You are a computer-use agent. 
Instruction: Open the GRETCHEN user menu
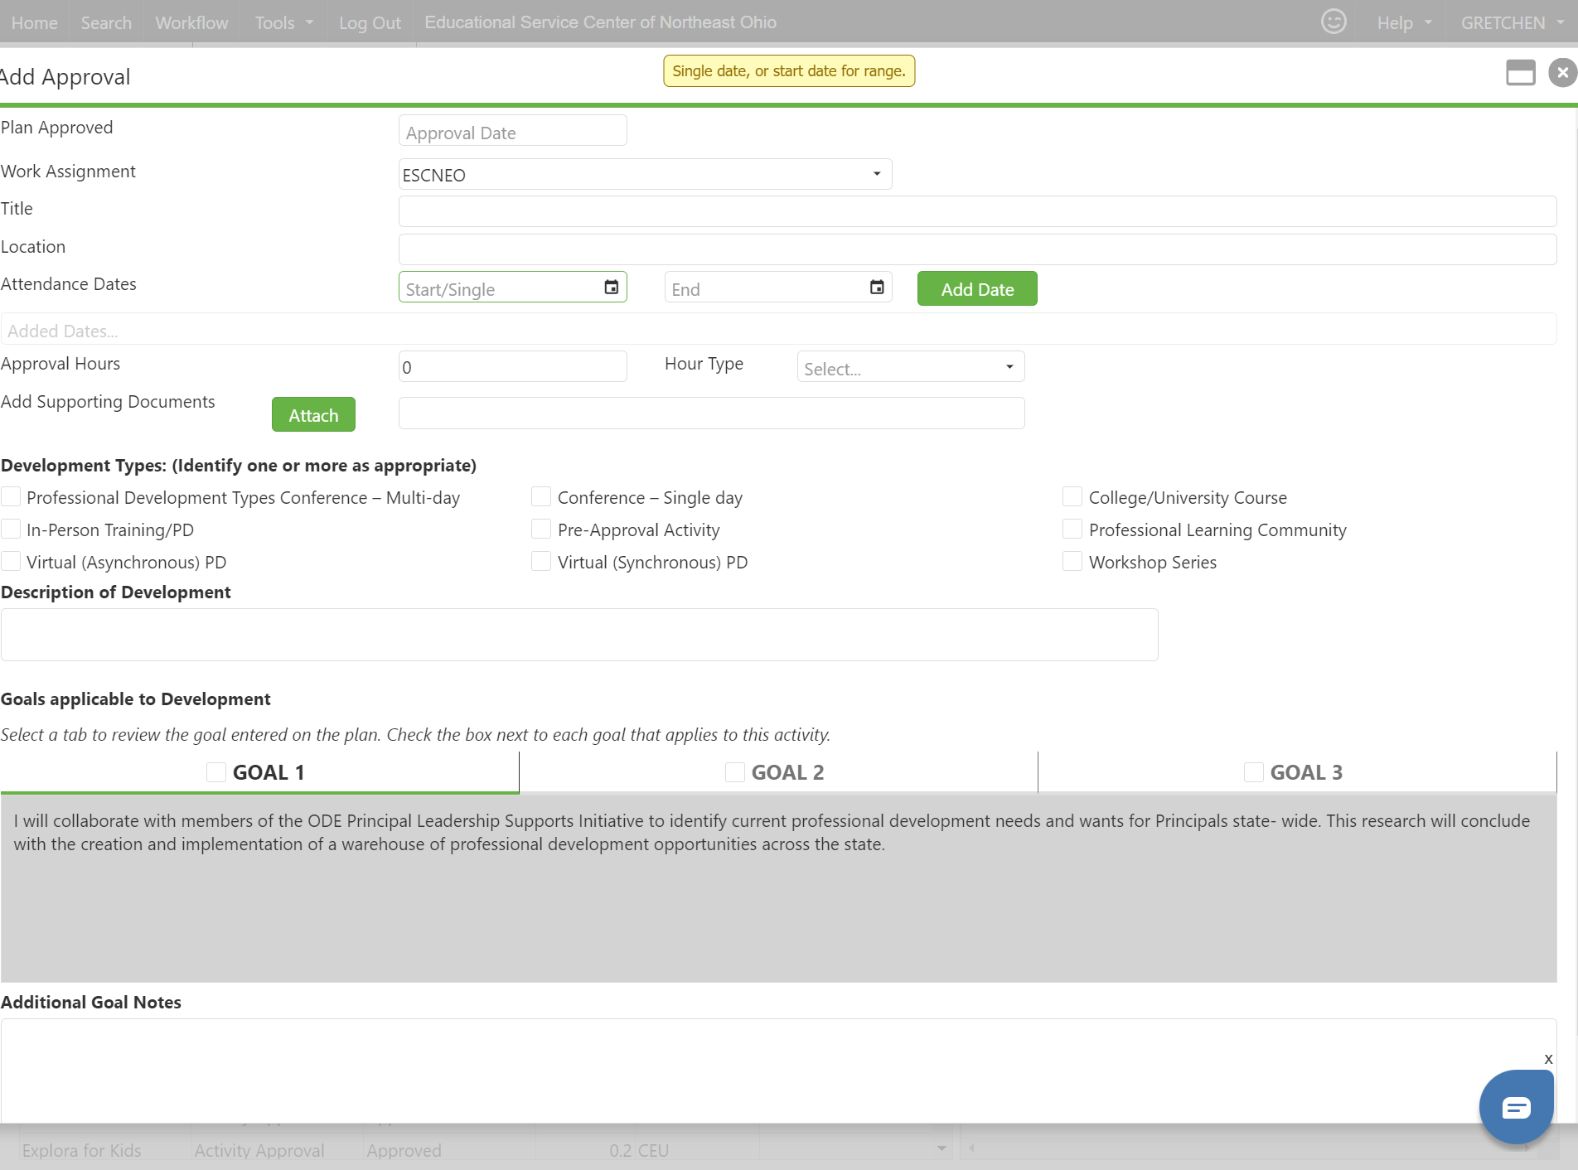click(1513, 22)
